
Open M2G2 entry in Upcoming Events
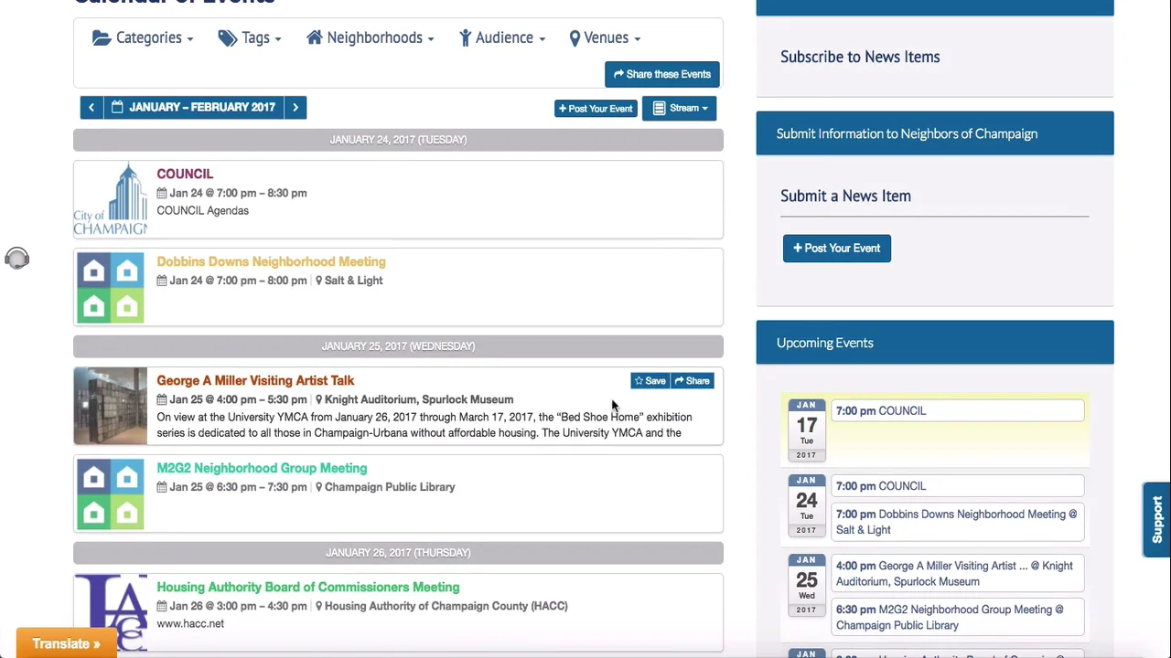point(957,617)
